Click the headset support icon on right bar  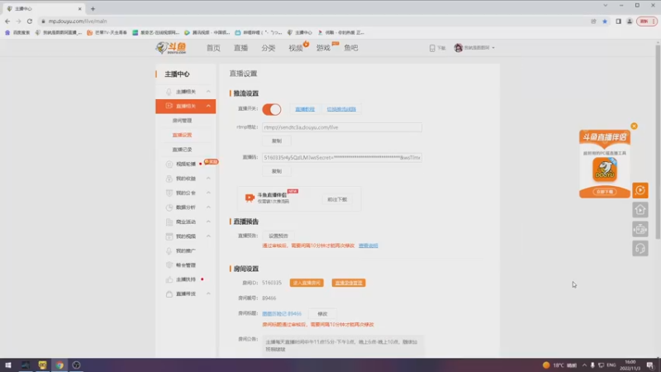pos(640,249)
